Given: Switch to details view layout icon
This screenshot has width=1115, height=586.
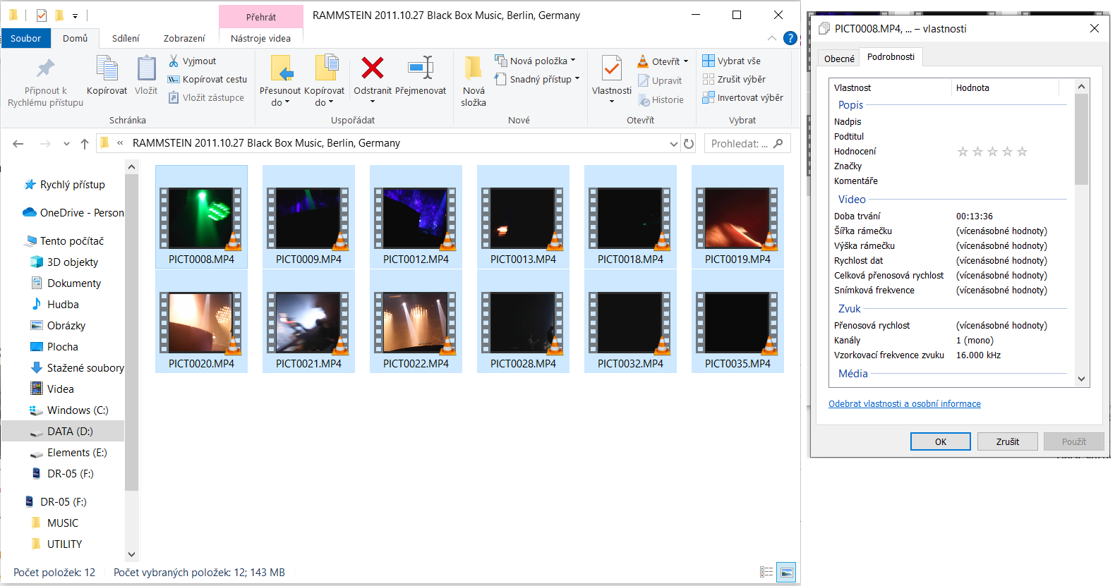Looking at the screenshot, I should [x=766, y=572].
